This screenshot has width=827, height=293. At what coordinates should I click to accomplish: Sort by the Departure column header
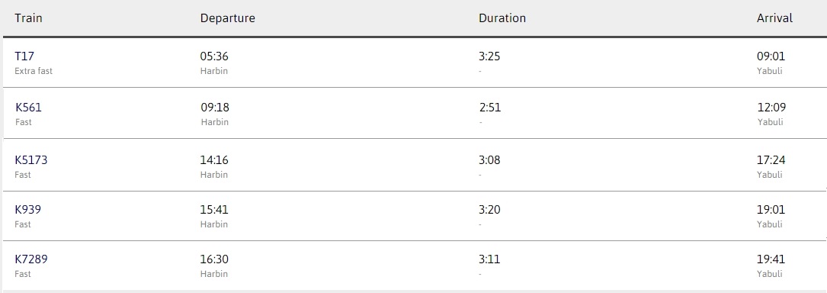(x=227, y=18)
